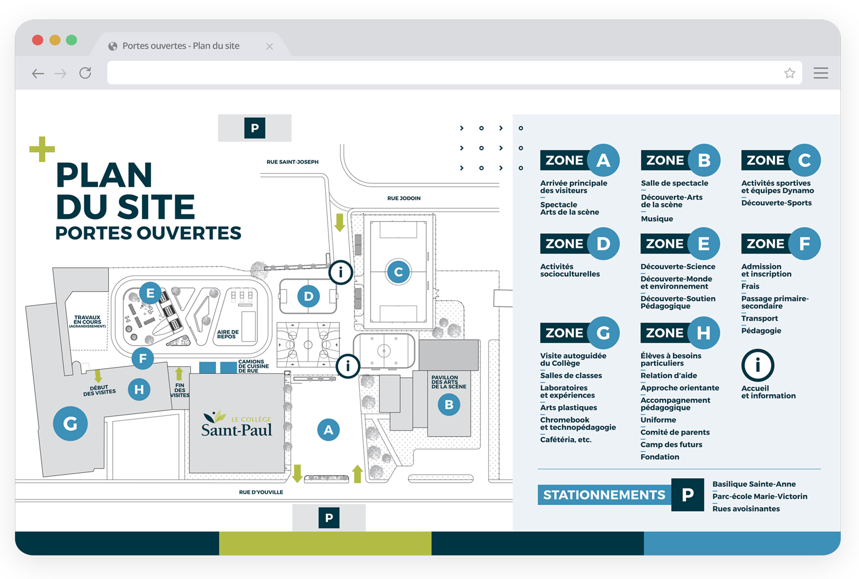
Task: Click 'Découverte-Science' text
Action: point(678,267)
